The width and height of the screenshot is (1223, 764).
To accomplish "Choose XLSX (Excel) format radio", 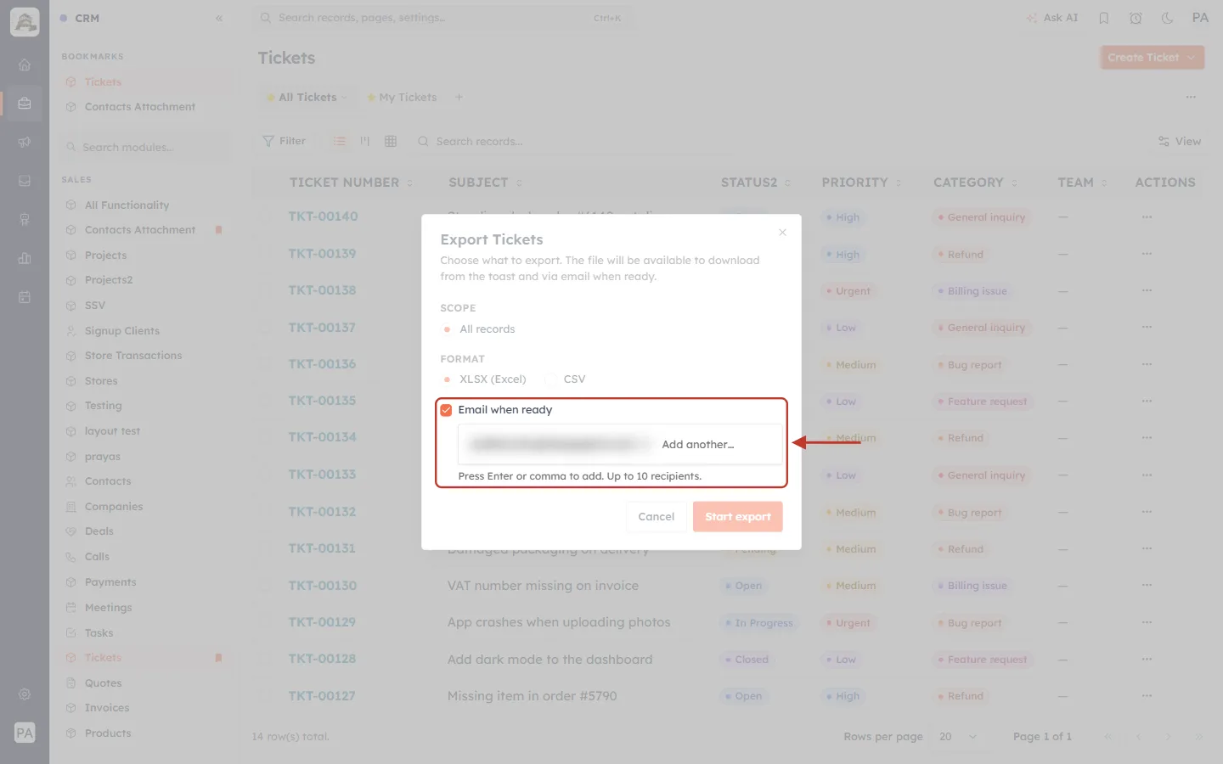I will coord(447,379).
